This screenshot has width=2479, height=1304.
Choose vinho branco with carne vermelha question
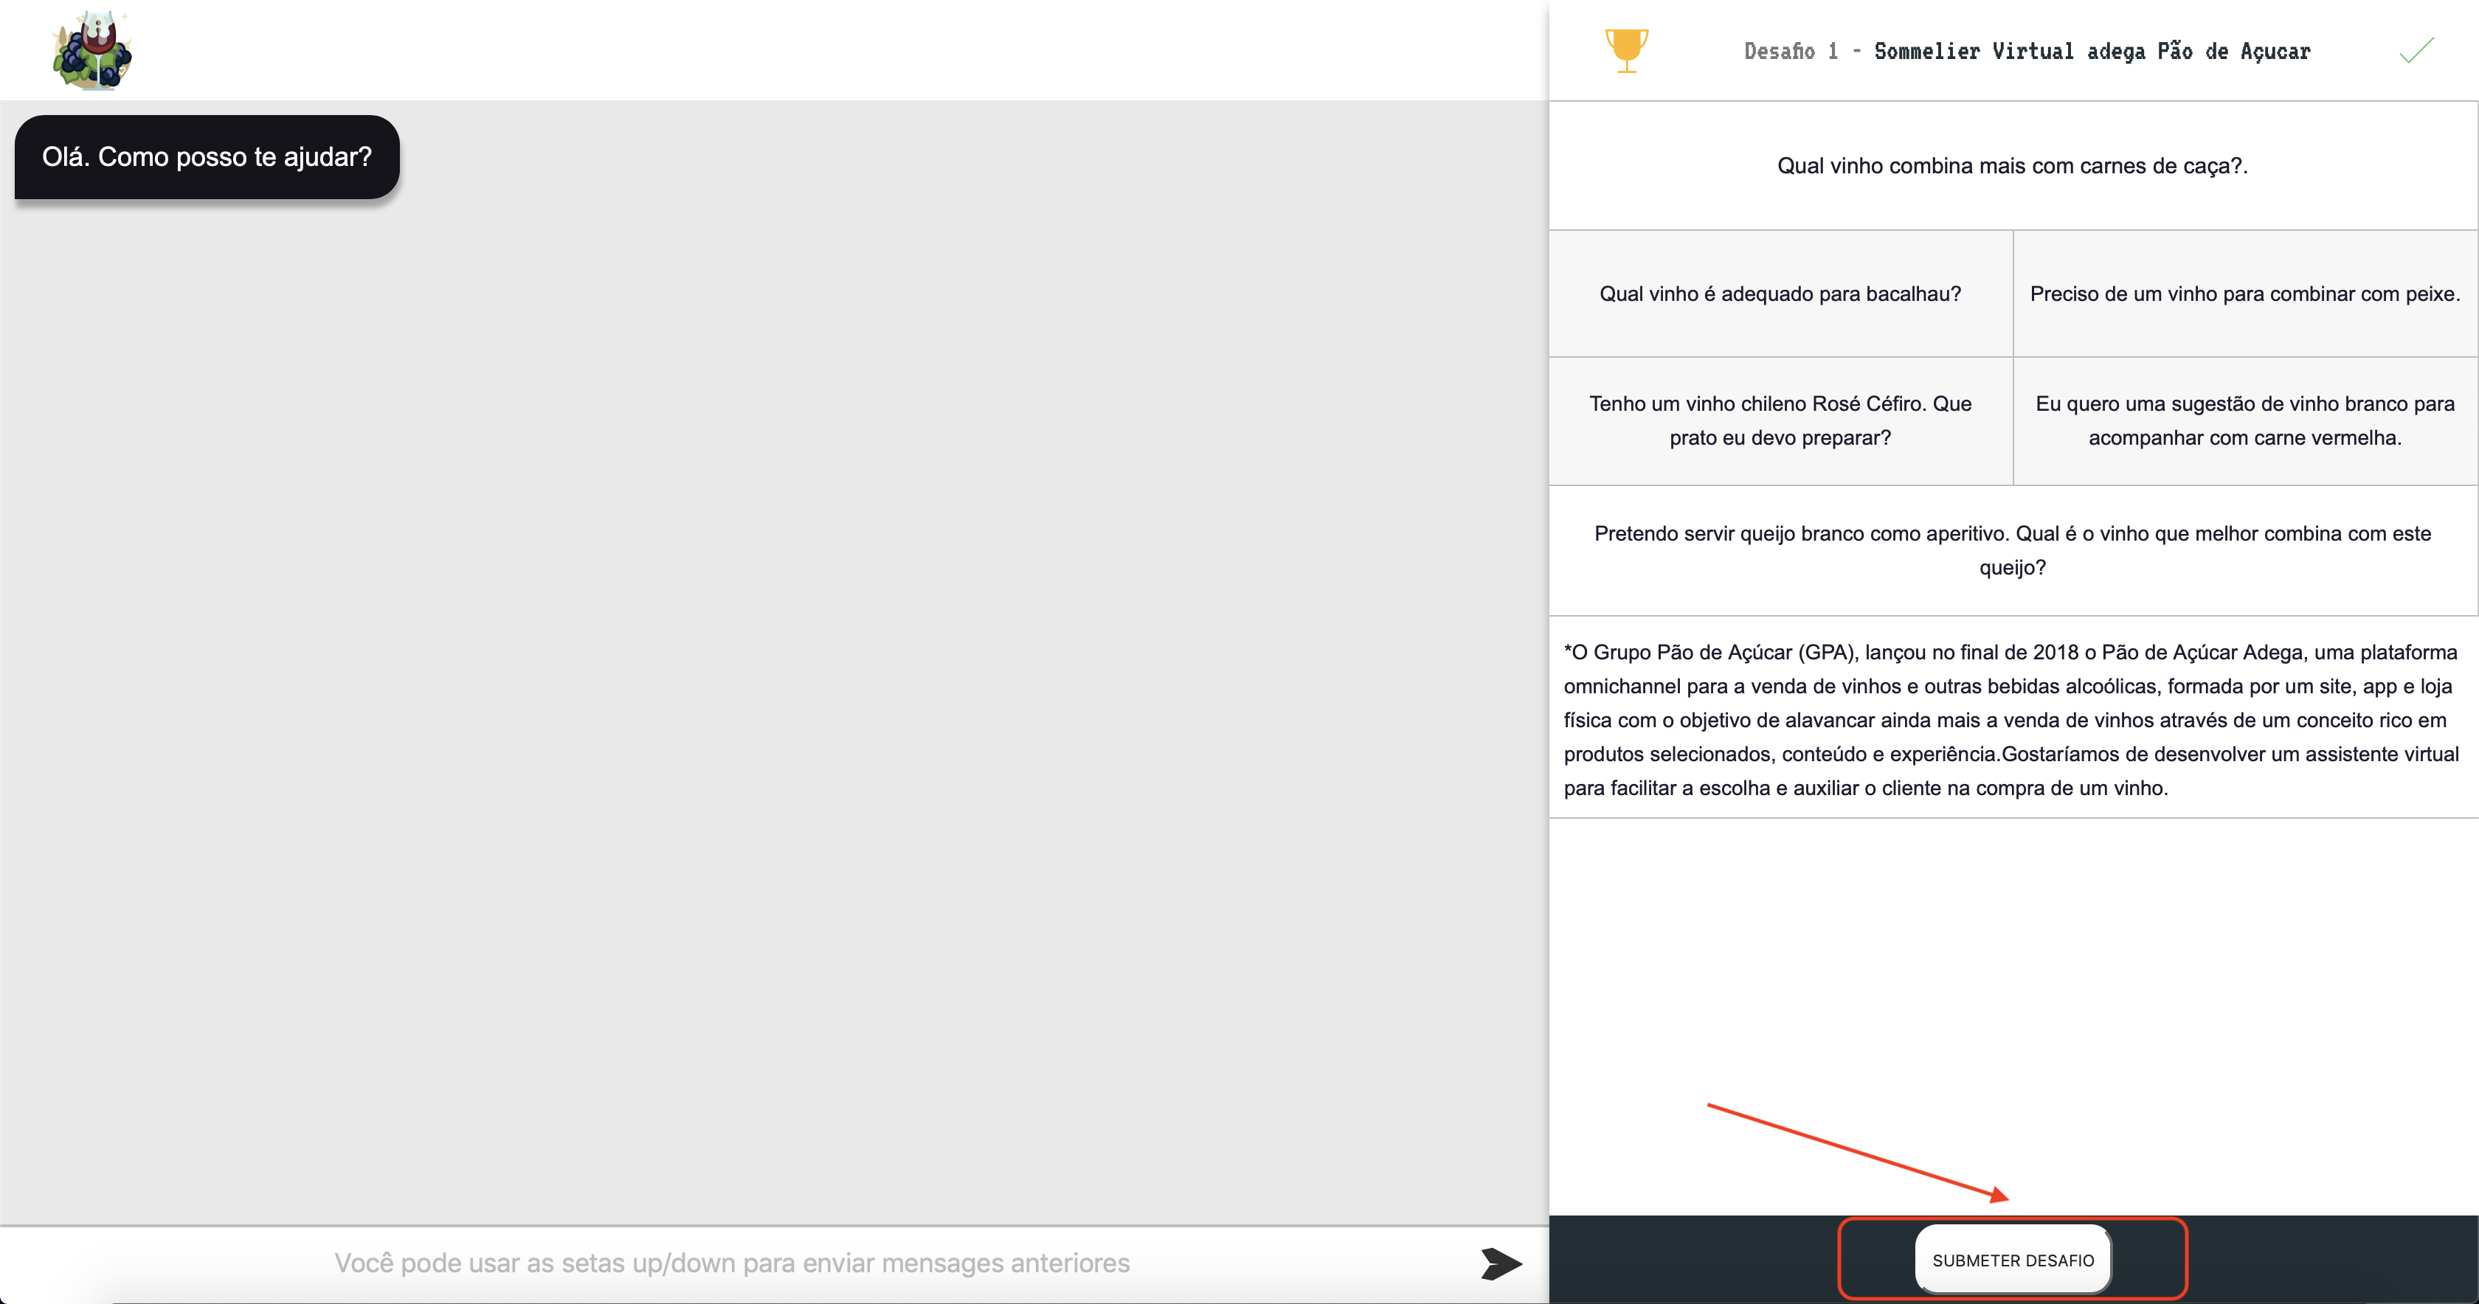[x=2244, y=420]
